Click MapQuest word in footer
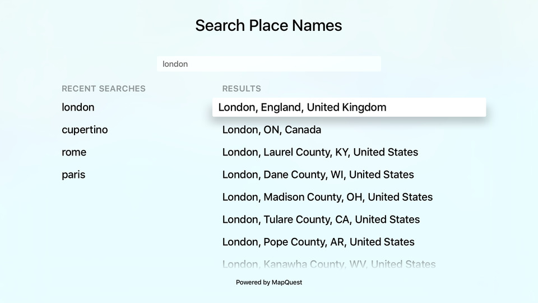Screen dimensions: 538x303 point(287,282)
